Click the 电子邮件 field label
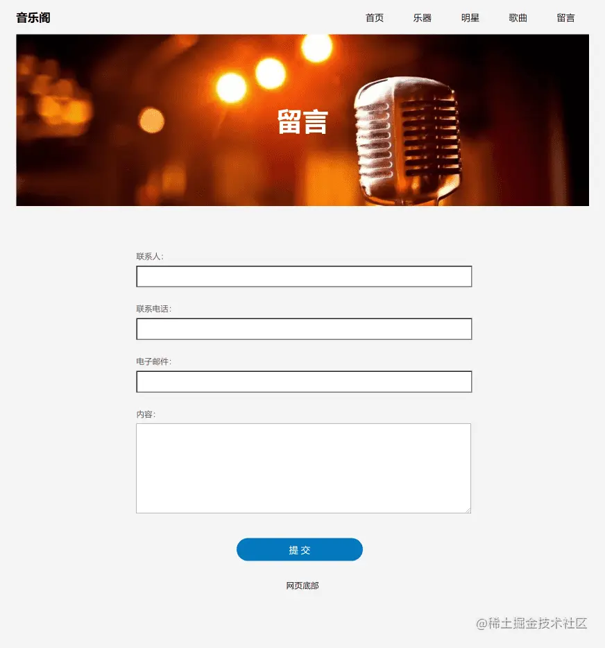This screenshot has width=605, height=648. pos(154,361)
